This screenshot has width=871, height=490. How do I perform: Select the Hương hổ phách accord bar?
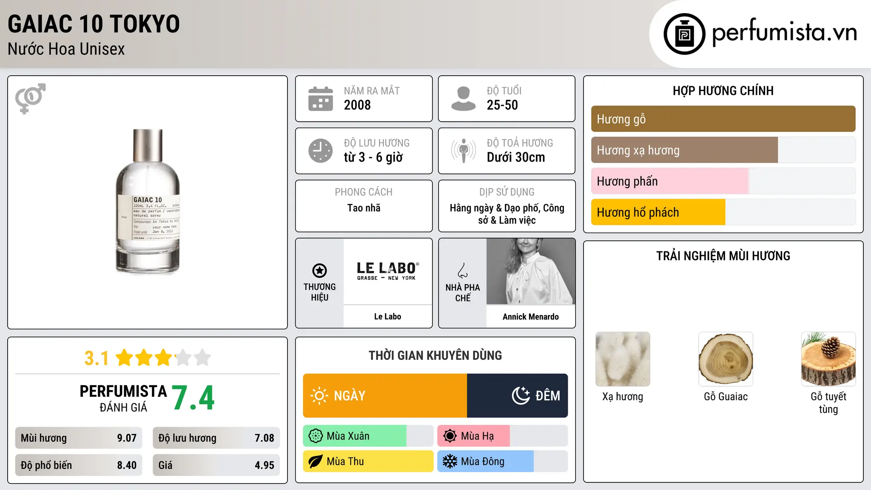(x=723, y=212)
